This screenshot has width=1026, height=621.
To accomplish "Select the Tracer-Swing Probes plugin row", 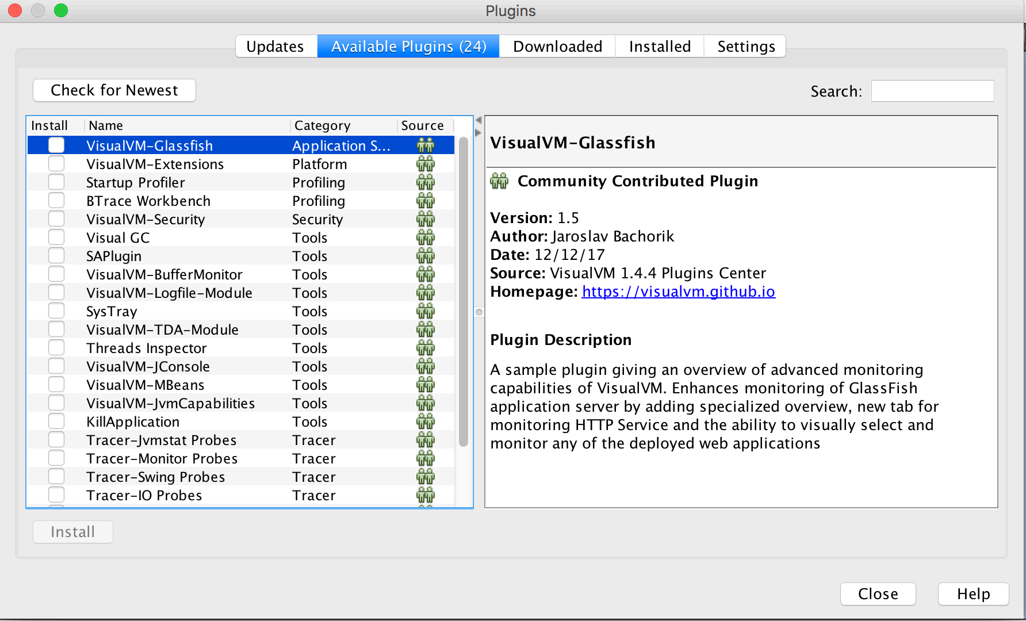I will [x=241, y=477].
